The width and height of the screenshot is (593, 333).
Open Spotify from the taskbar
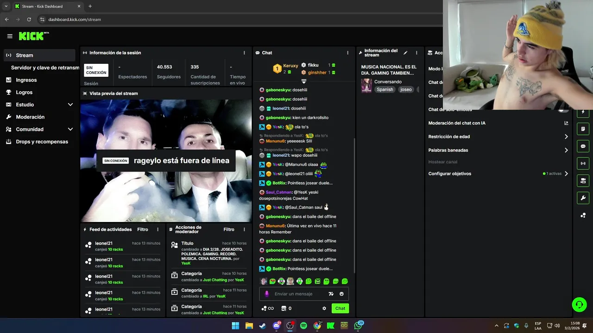[303, 326]
